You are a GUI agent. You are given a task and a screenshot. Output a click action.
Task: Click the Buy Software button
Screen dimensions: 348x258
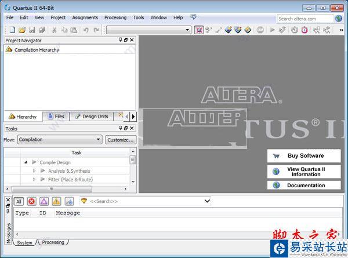coord(304,156)
